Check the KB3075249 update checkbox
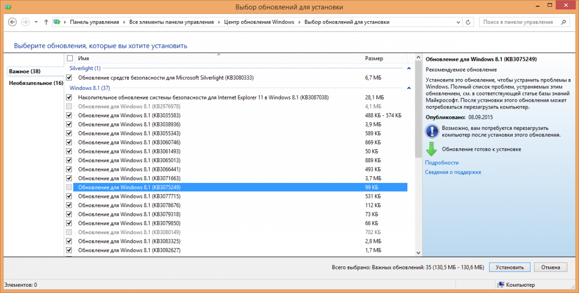579x293 pixels. [69, 187]
